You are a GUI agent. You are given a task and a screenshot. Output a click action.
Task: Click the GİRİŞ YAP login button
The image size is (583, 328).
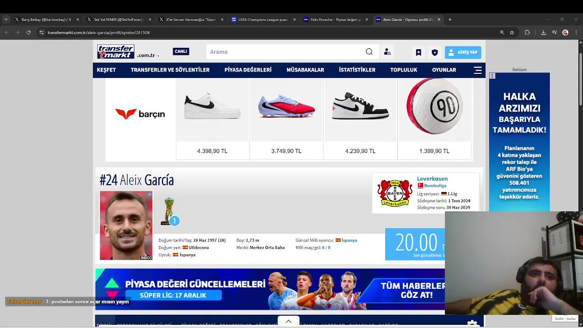coord(463,52)
